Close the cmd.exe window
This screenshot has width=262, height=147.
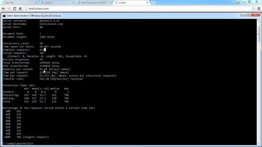click(255, 15)
